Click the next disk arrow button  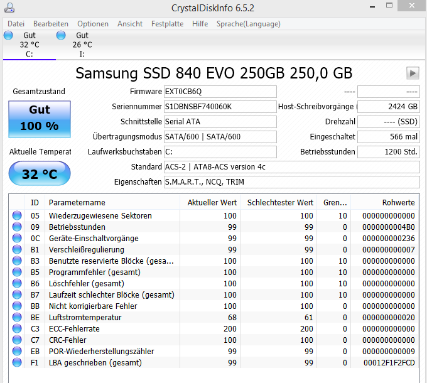(x=413, y=73)
